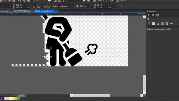Image resolution: width=179 pixels, height=101 pixels.
Task: Pick the white color swatch
Action: [11, 98]
